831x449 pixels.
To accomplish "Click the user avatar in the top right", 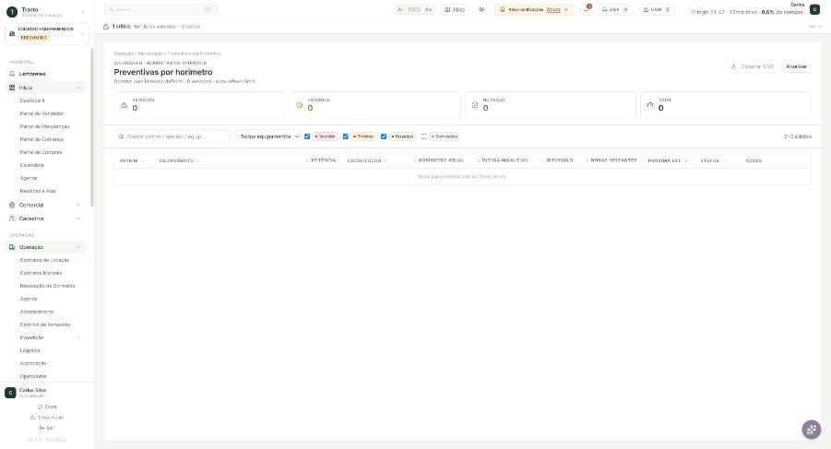I will 814,9.
